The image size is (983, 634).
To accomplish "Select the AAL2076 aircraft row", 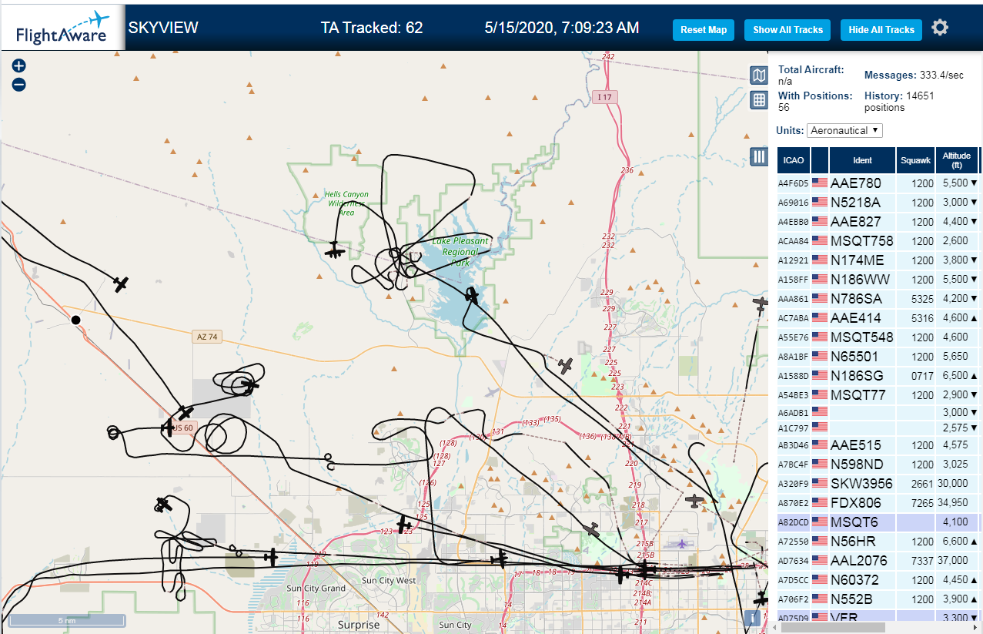I will [878, 561].
